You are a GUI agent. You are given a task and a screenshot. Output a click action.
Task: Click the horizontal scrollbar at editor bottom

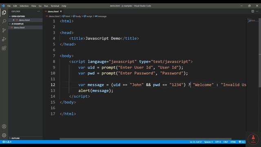click(x=146, y=139)
